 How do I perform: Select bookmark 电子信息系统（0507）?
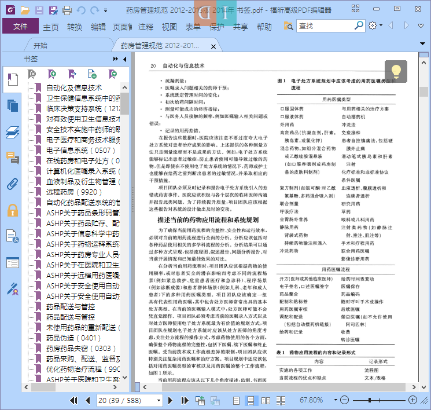pos(81,151)
